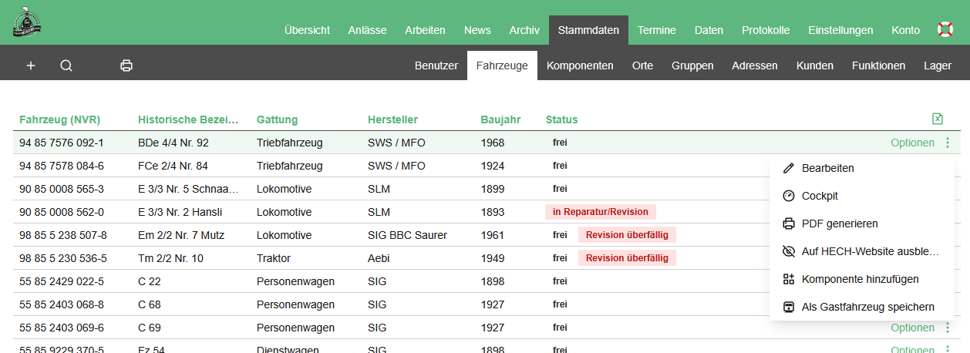
Task: Click manufacturer Aebi cell
Action: [379, 258]
